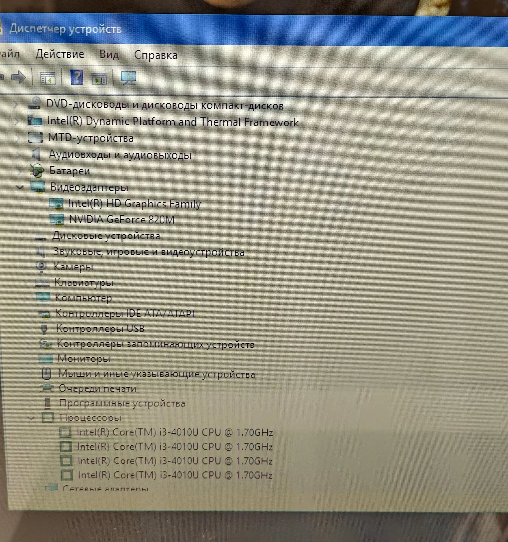This screenshot has width=508, height=542.
Task: Click the Диспетчер устройств window title
Action: pyautogui.click(x=65, y=29)
